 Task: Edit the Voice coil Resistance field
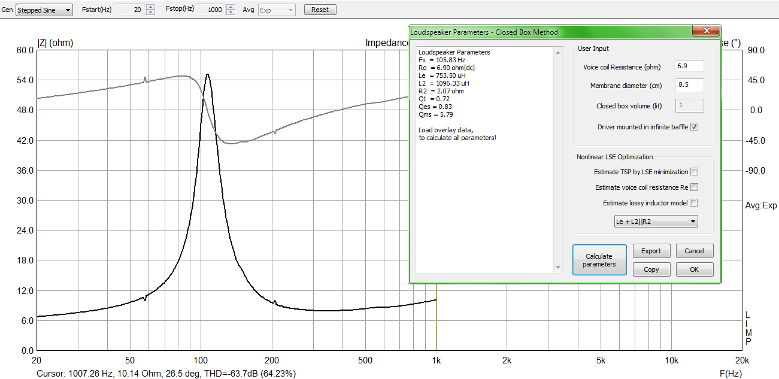[x=689, y=66]
